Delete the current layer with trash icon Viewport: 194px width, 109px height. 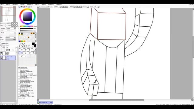(x=9, y=50)
